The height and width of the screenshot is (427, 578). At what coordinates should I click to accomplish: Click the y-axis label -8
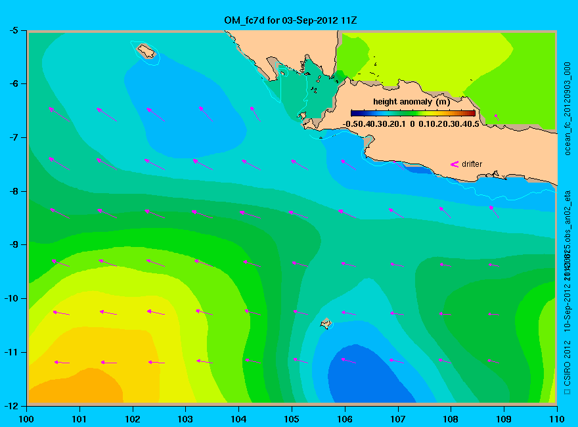pyautogui.click(x=13, y=191)
